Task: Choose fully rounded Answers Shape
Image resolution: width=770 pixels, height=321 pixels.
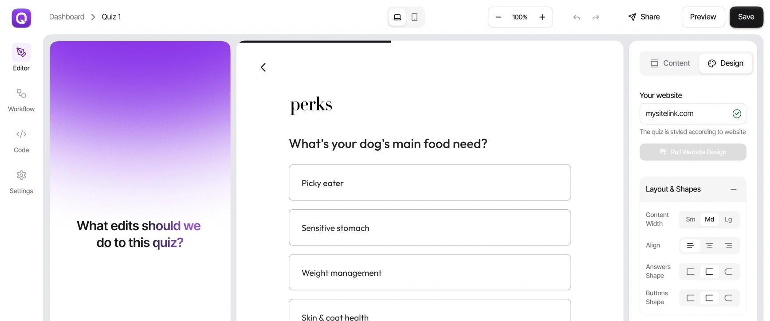Action: pos(728,272)
